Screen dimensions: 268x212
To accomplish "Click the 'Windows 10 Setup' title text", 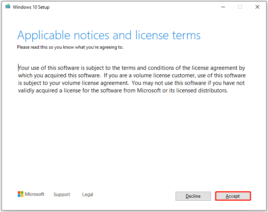I will [31, 7].
